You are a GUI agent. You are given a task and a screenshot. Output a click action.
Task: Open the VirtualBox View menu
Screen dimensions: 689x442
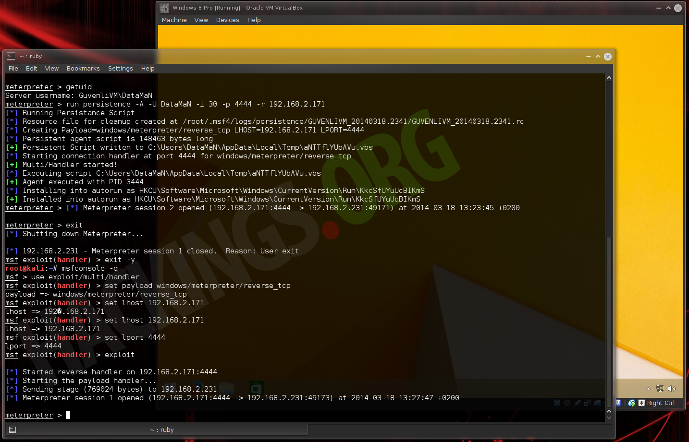201,20
